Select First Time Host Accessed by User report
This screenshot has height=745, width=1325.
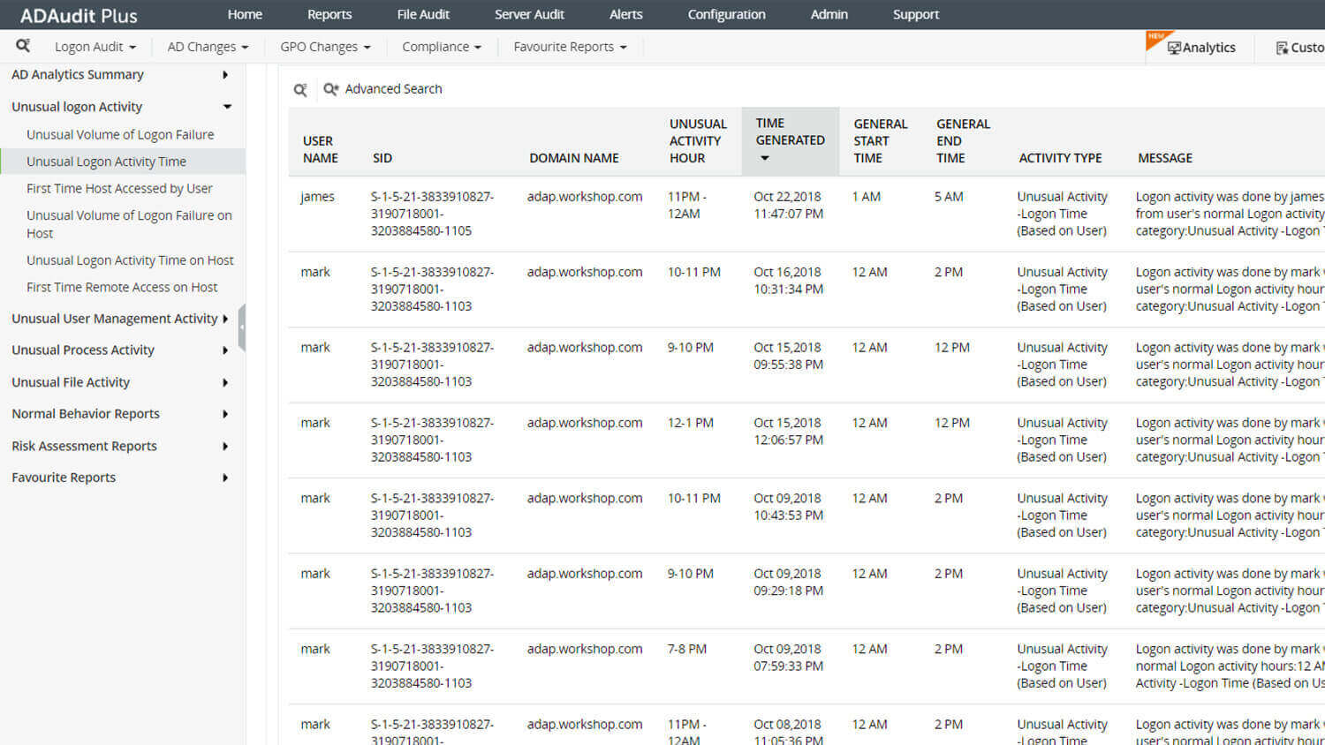click(120, 188)
